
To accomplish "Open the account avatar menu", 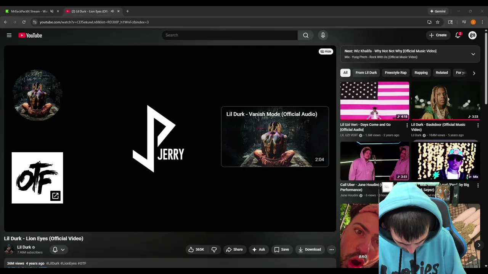I will coord(472,35).
